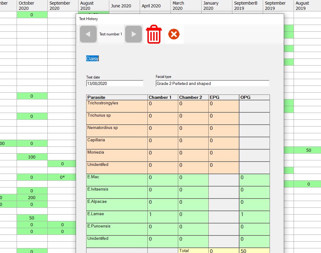Select Trichostrongyles Chamber 1 cell
Viewport: 321px width, 253px height.
(x=163, y=106)
